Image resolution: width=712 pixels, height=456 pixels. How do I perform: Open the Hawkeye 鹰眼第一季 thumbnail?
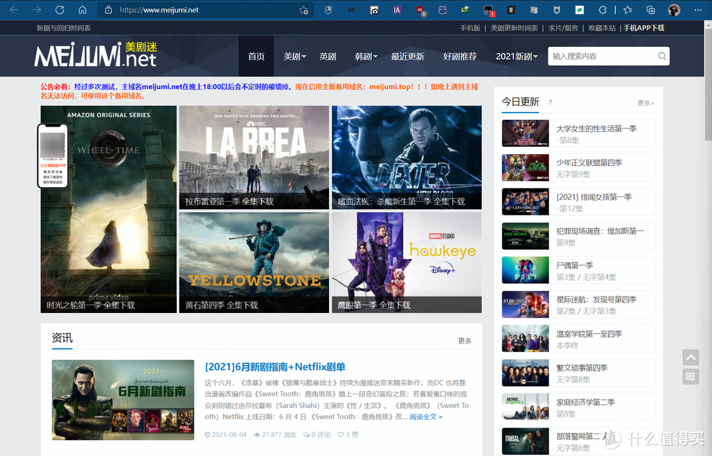click(406, 262)
